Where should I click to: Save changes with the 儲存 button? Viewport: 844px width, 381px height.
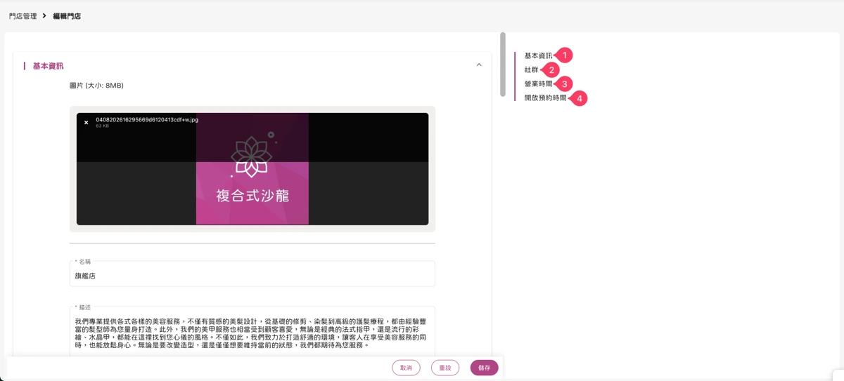coord(485,368)
